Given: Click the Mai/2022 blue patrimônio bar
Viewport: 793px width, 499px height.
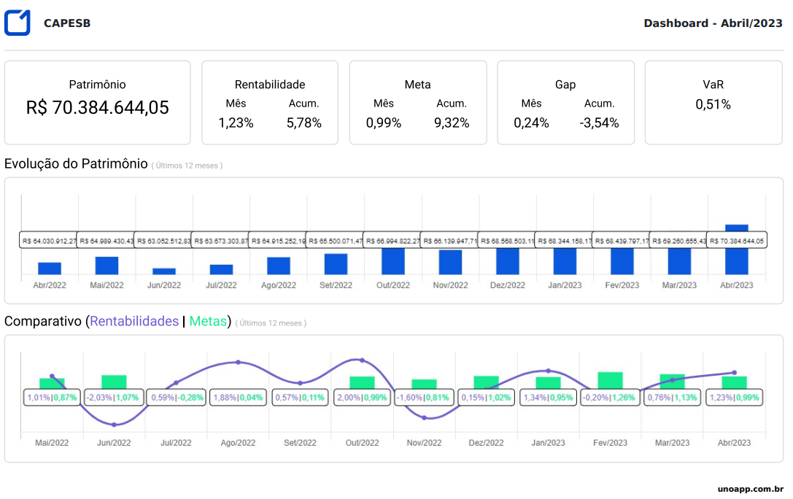Looking at the screenshot, I should [107, 265].
